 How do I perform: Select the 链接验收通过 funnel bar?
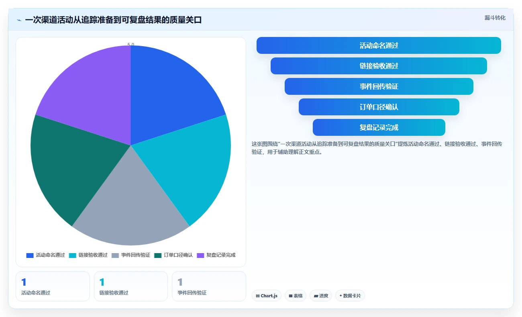click(379, 66)
